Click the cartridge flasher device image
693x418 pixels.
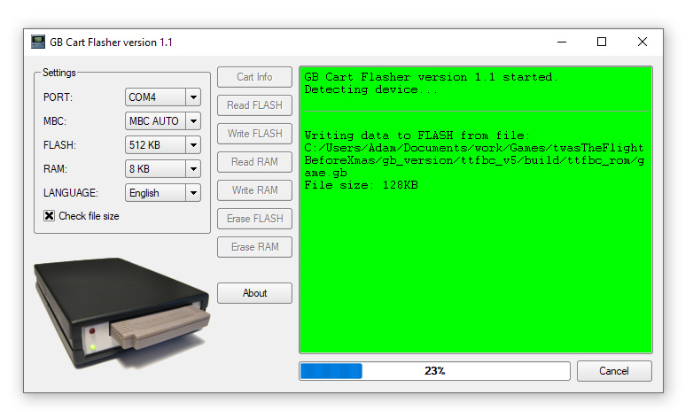pyautogui.click(x=122, y=313)
